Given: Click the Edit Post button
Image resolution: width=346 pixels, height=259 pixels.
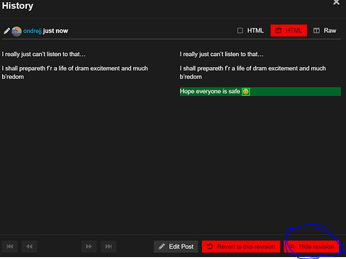Looking at the screenshot, I should point(176,247).
